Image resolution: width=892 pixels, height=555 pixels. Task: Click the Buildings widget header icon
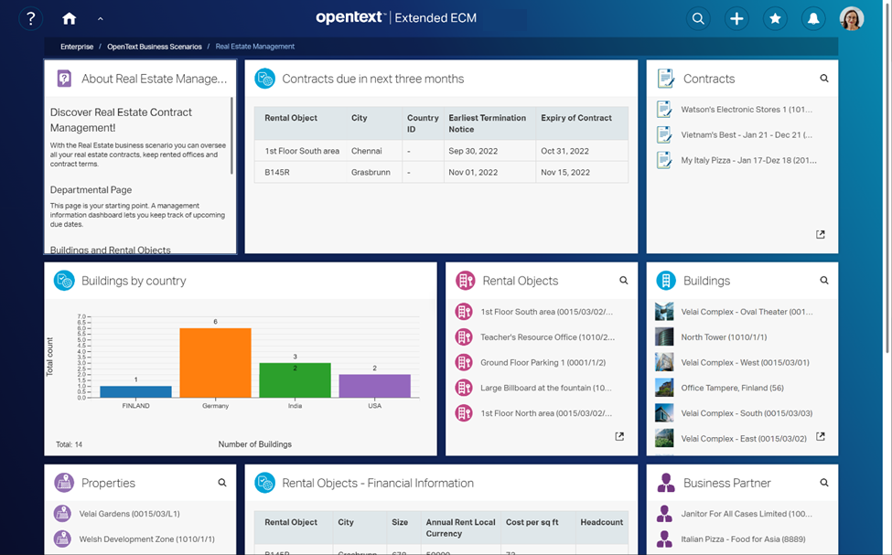666,281
